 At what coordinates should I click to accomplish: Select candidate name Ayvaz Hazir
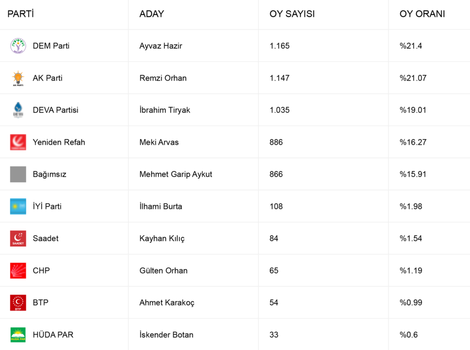point(162,46)
